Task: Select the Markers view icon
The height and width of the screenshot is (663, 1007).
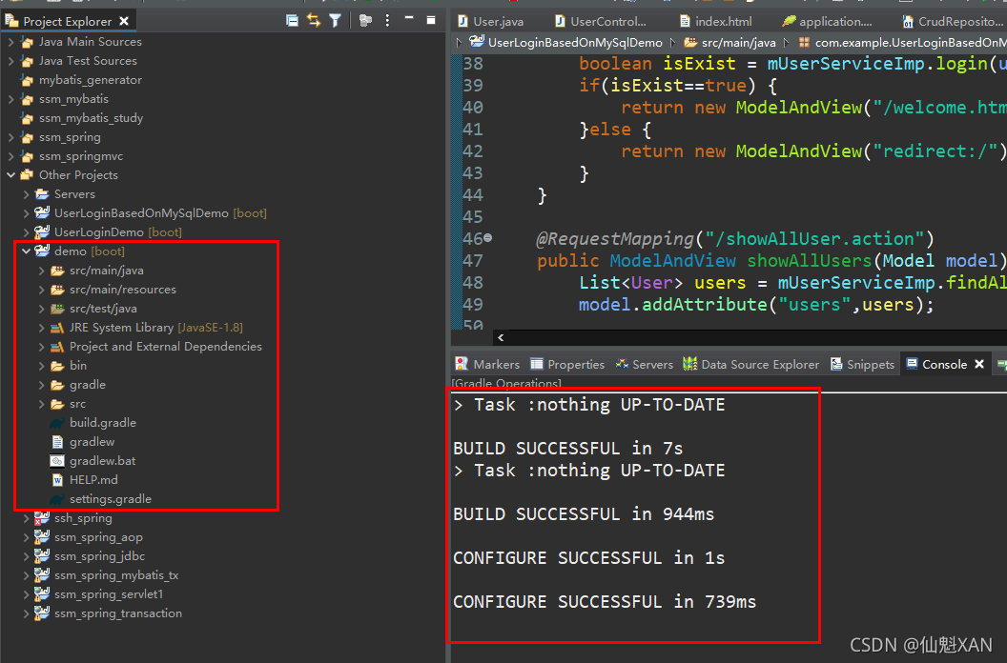Action: (486, 364)
